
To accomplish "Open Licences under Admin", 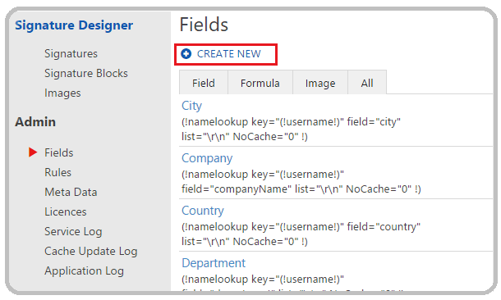I will point(66,212).
